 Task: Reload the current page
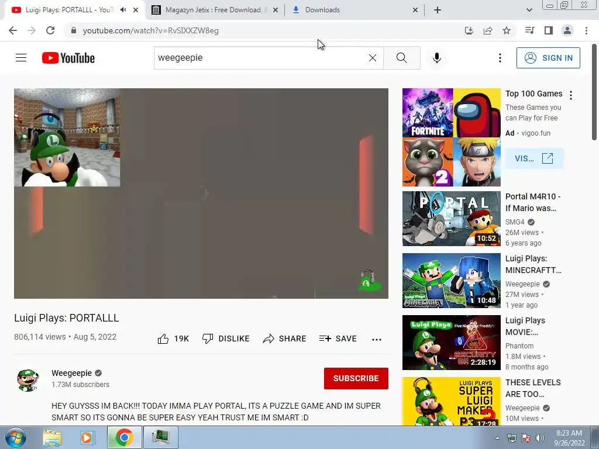[50, 30]
